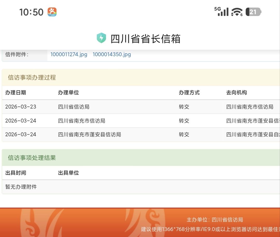Select the 四川省南充市蓬安县信访局 handling unit cell
The image size is (280, 237).
(x=89, y=134)
